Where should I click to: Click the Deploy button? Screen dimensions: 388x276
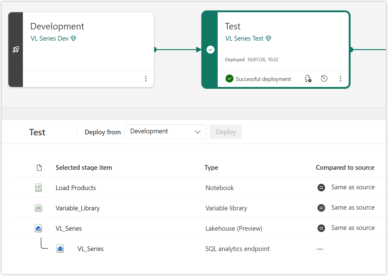[x=226, y=132]
